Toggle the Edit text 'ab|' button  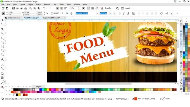167,13
